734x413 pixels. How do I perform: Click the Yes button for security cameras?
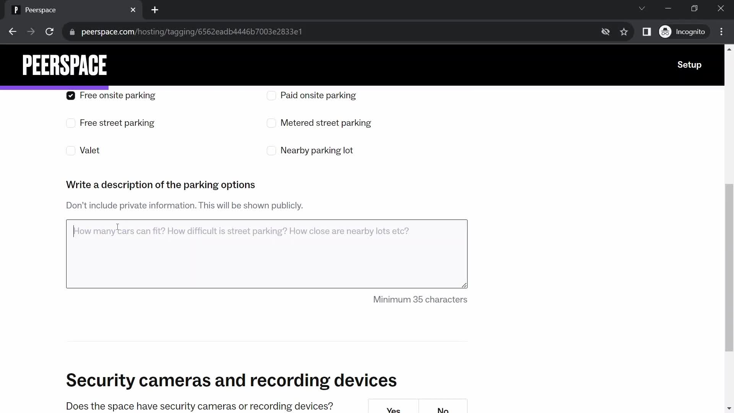[x=393, y=410]
